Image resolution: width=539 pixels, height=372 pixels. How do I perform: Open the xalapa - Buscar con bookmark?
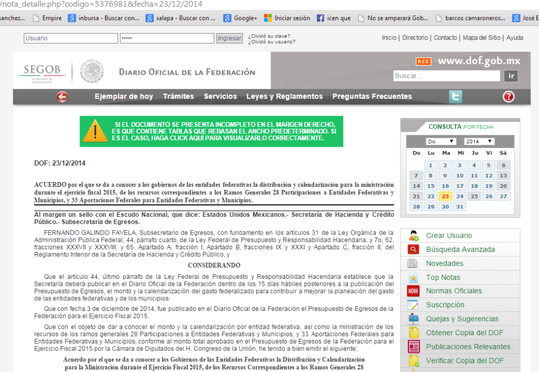pyautogui.click(x=181, y=18)
